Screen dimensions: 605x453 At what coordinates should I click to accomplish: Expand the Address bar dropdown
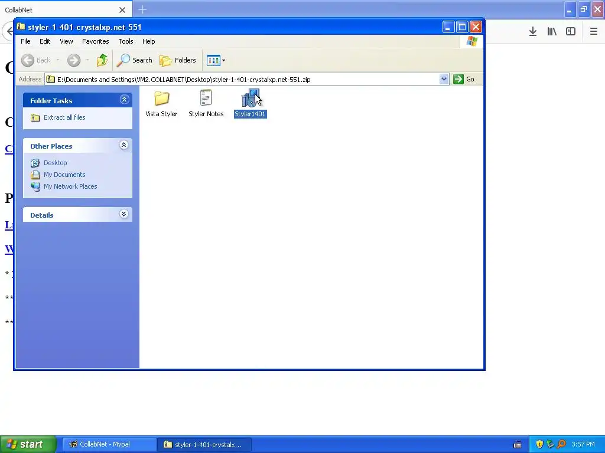444,79
